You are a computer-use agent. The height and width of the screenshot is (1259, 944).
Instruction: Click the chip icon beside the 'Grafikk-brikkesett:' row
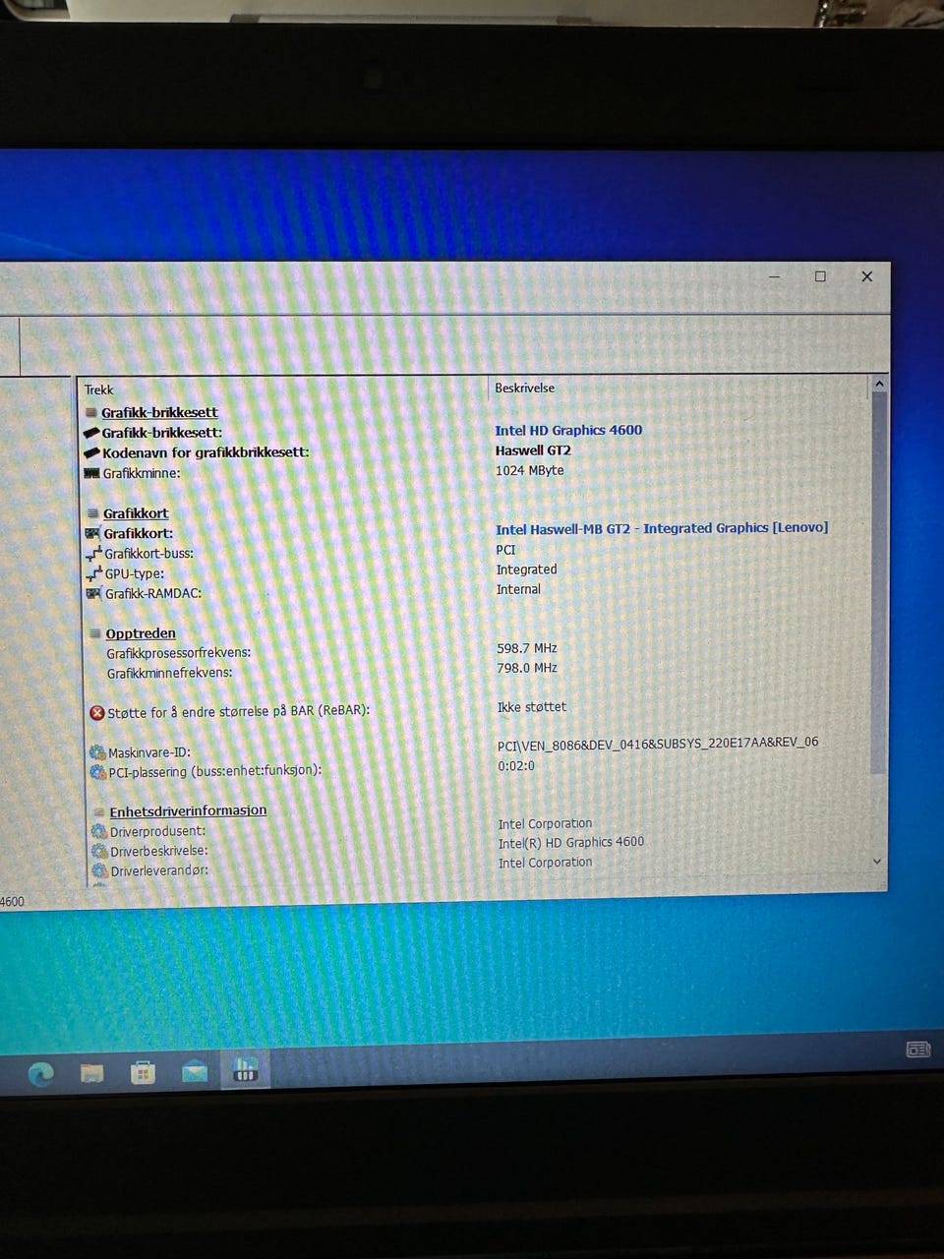pyautogui.click(x=92, y=433)
